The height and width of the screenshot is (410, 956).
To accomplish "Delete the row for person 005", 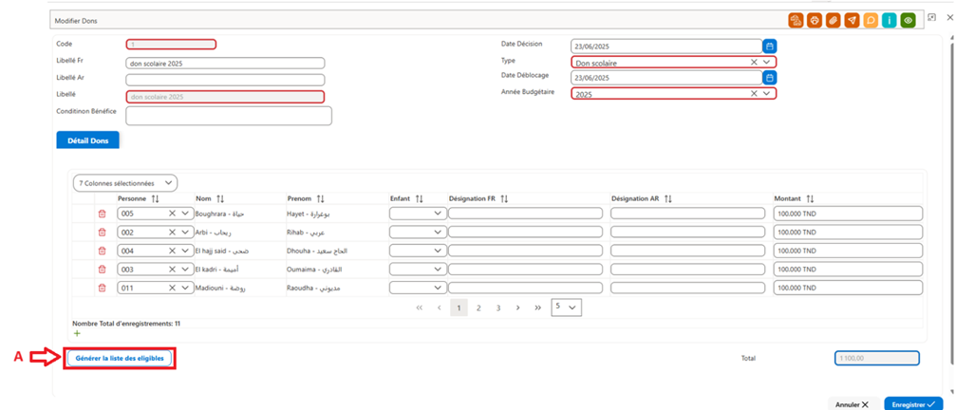I will (102, 214).
